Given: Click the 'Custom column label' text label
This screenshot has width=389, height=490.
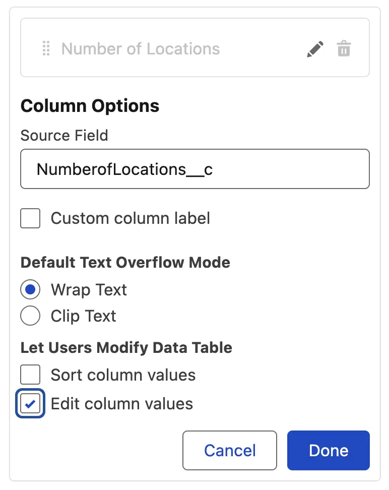Looking at the screenshot, I should pyautogui.click(x=131, y=218).
